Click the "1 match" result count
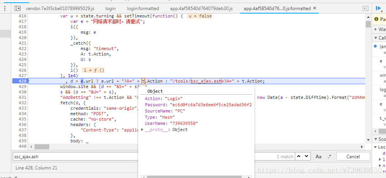The image size is (386, 178). pyautogui.click(x=285, y=157)
